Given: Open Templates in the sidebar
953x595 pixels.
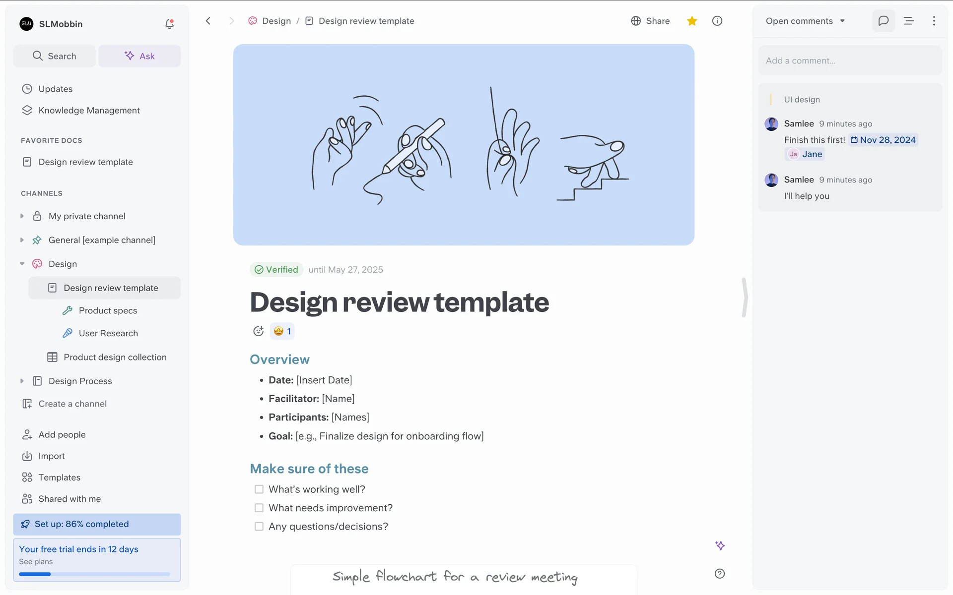Looking at the screenshot, I should tap(59, 477).
